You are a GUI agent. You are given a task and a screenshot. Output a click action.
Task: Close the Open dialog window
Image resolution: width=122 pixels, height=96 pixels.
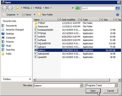[x=119, y=2]
